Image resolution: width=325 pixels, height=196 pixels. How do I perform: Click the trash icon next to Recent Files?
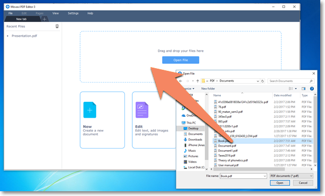57,26
